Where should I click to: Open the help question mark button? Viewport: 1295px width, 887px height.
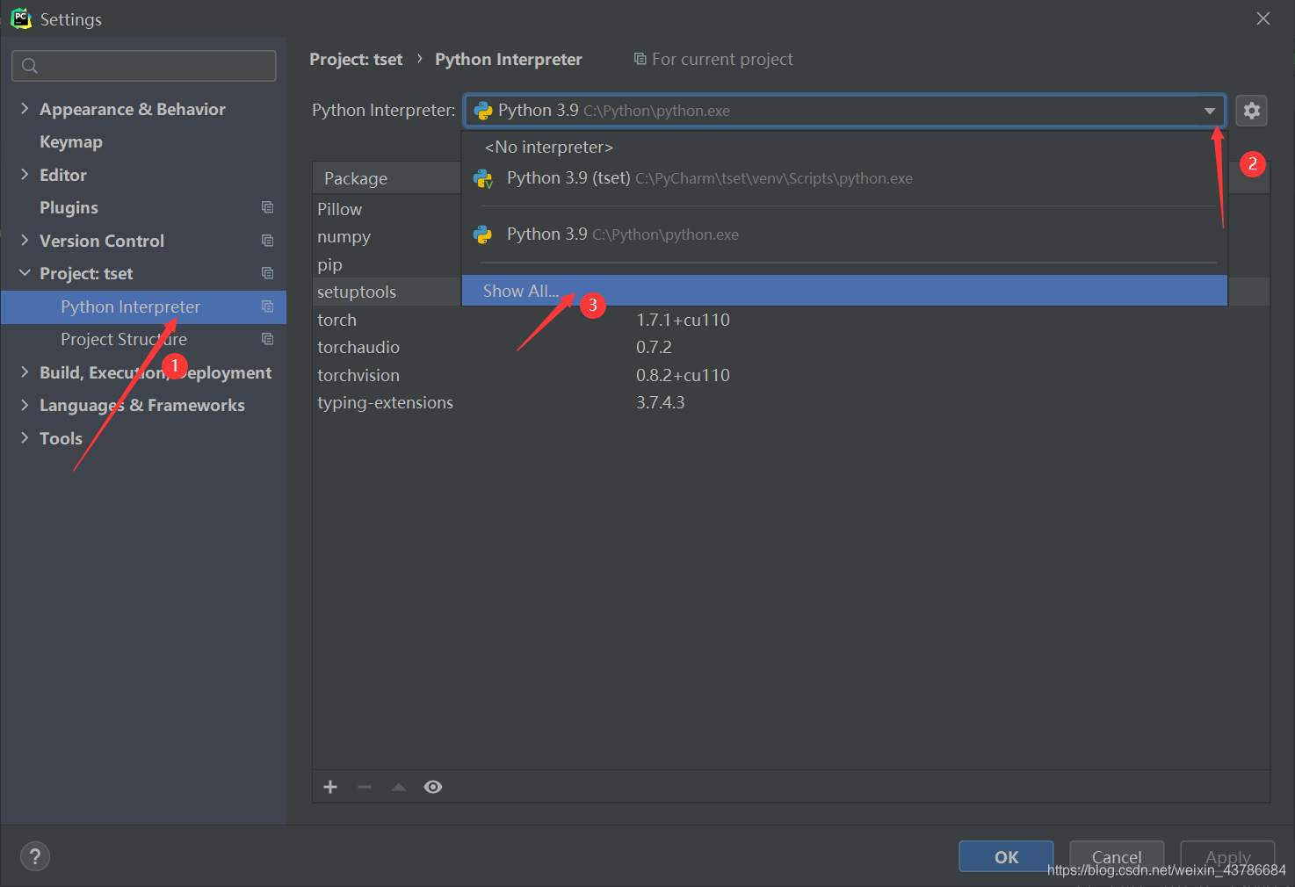35,856
